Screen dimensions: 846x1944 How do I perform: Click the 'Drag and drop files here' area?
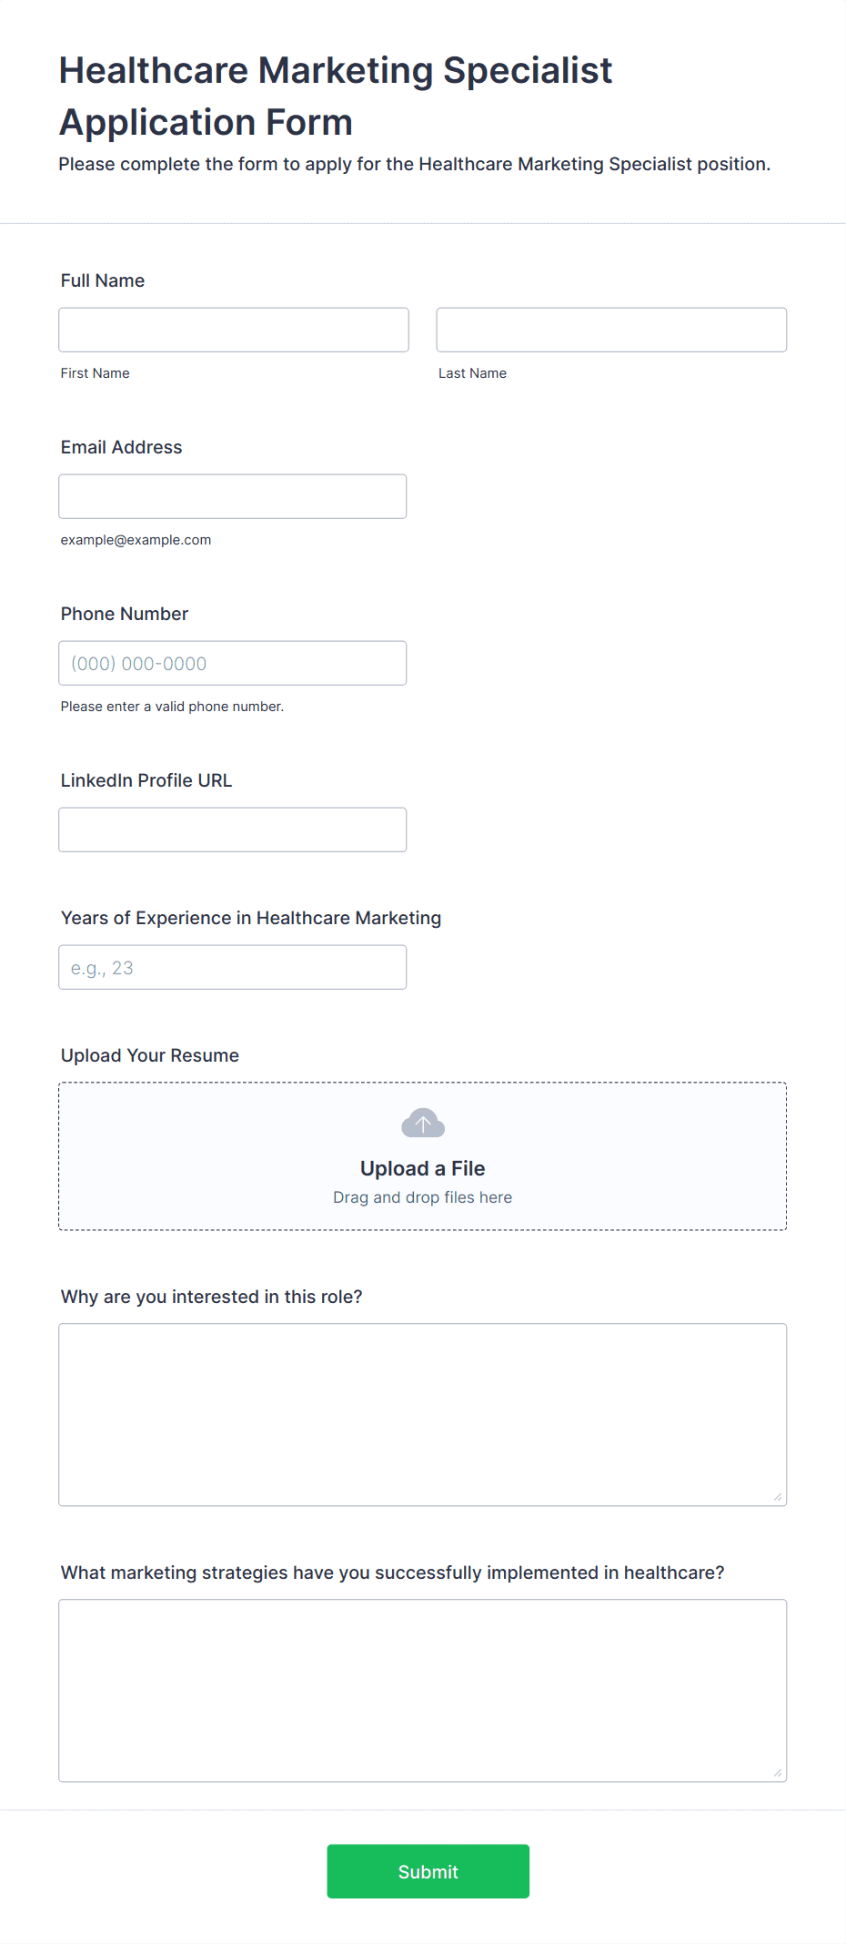click(423, 1197)
